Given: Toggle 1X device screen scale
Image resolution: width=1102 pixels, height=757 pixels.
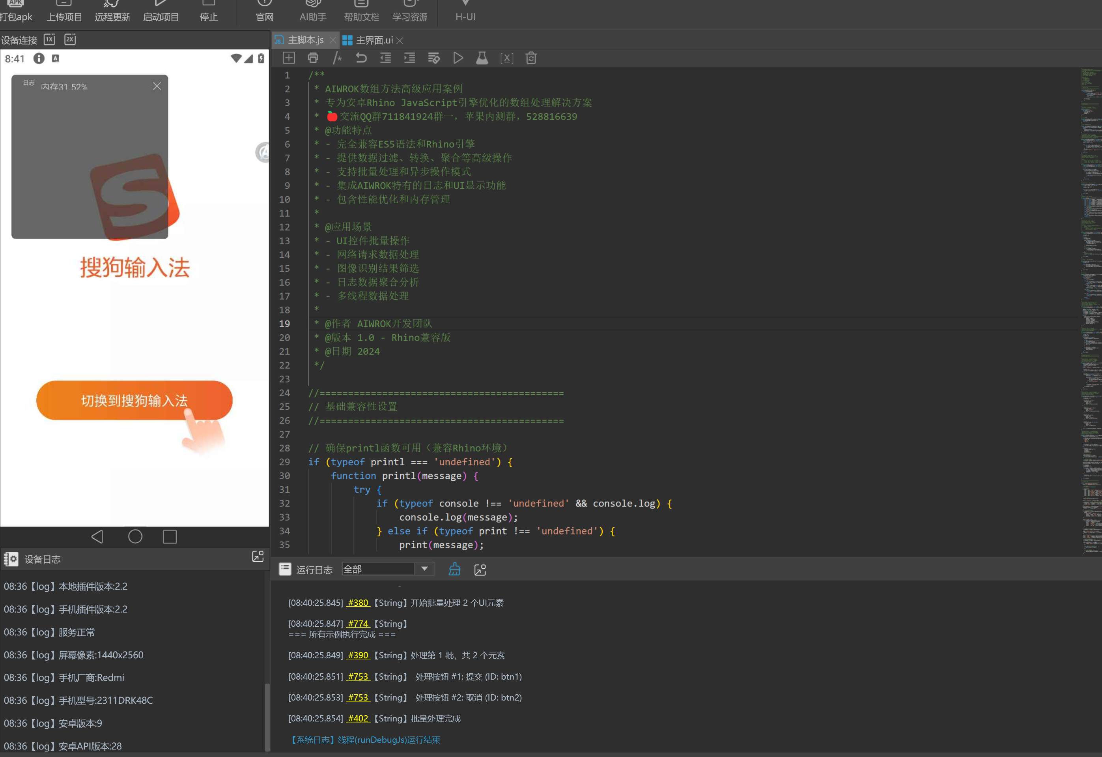Looking at the screenshot, I should pos(50,39).
